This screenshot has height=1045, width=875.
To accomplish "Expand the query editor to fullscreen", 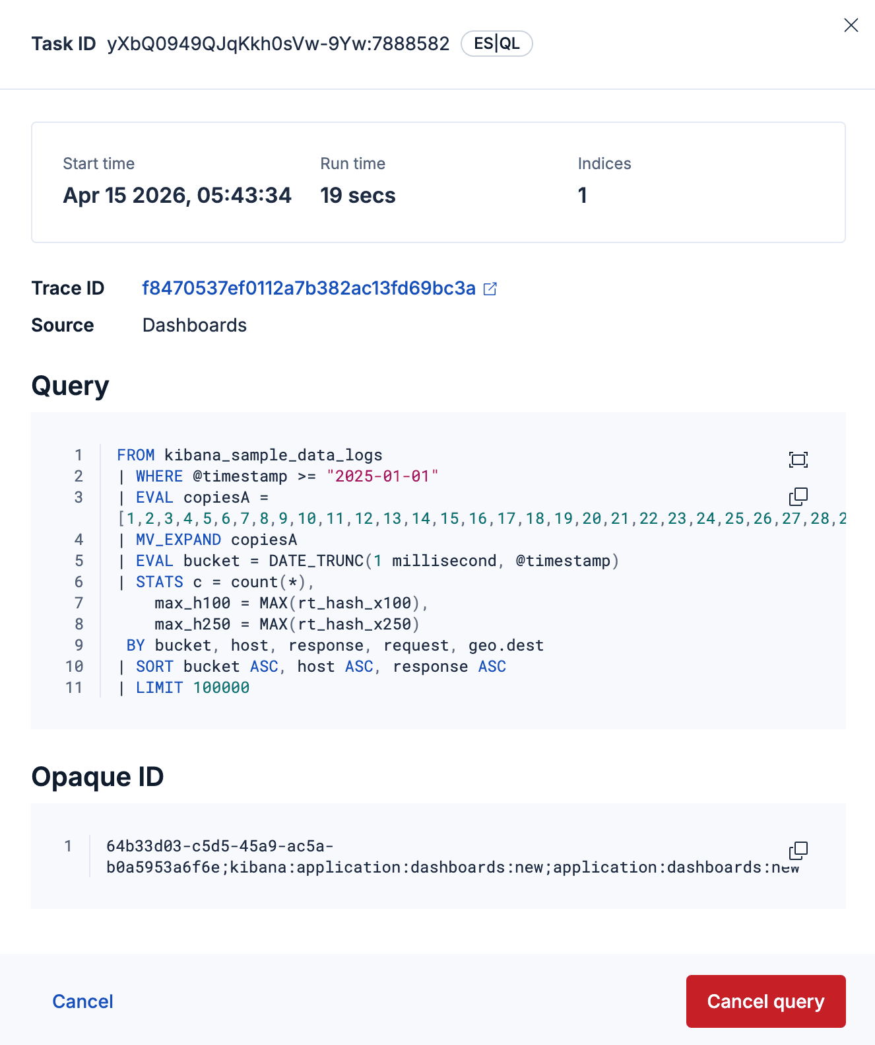I will point(798,459).
